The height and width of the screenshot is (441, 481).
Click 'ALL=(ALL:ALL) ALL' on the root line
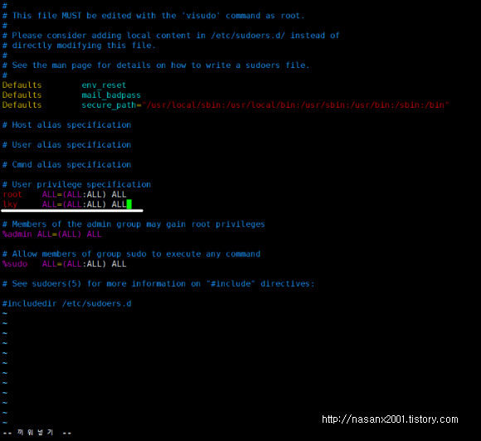pyautogui.click(x=84, y=195)
